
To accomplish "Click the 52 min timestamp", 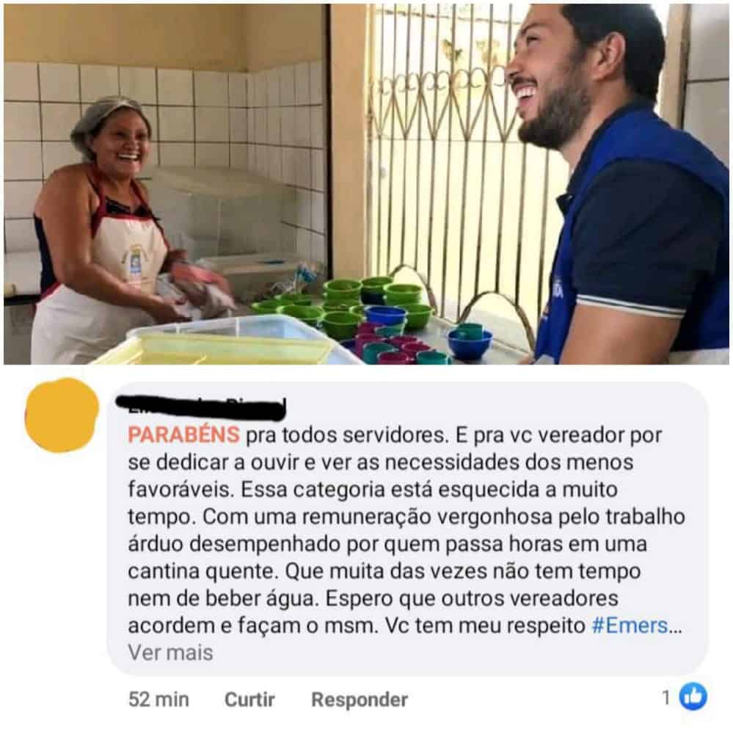I will [158, 700].
